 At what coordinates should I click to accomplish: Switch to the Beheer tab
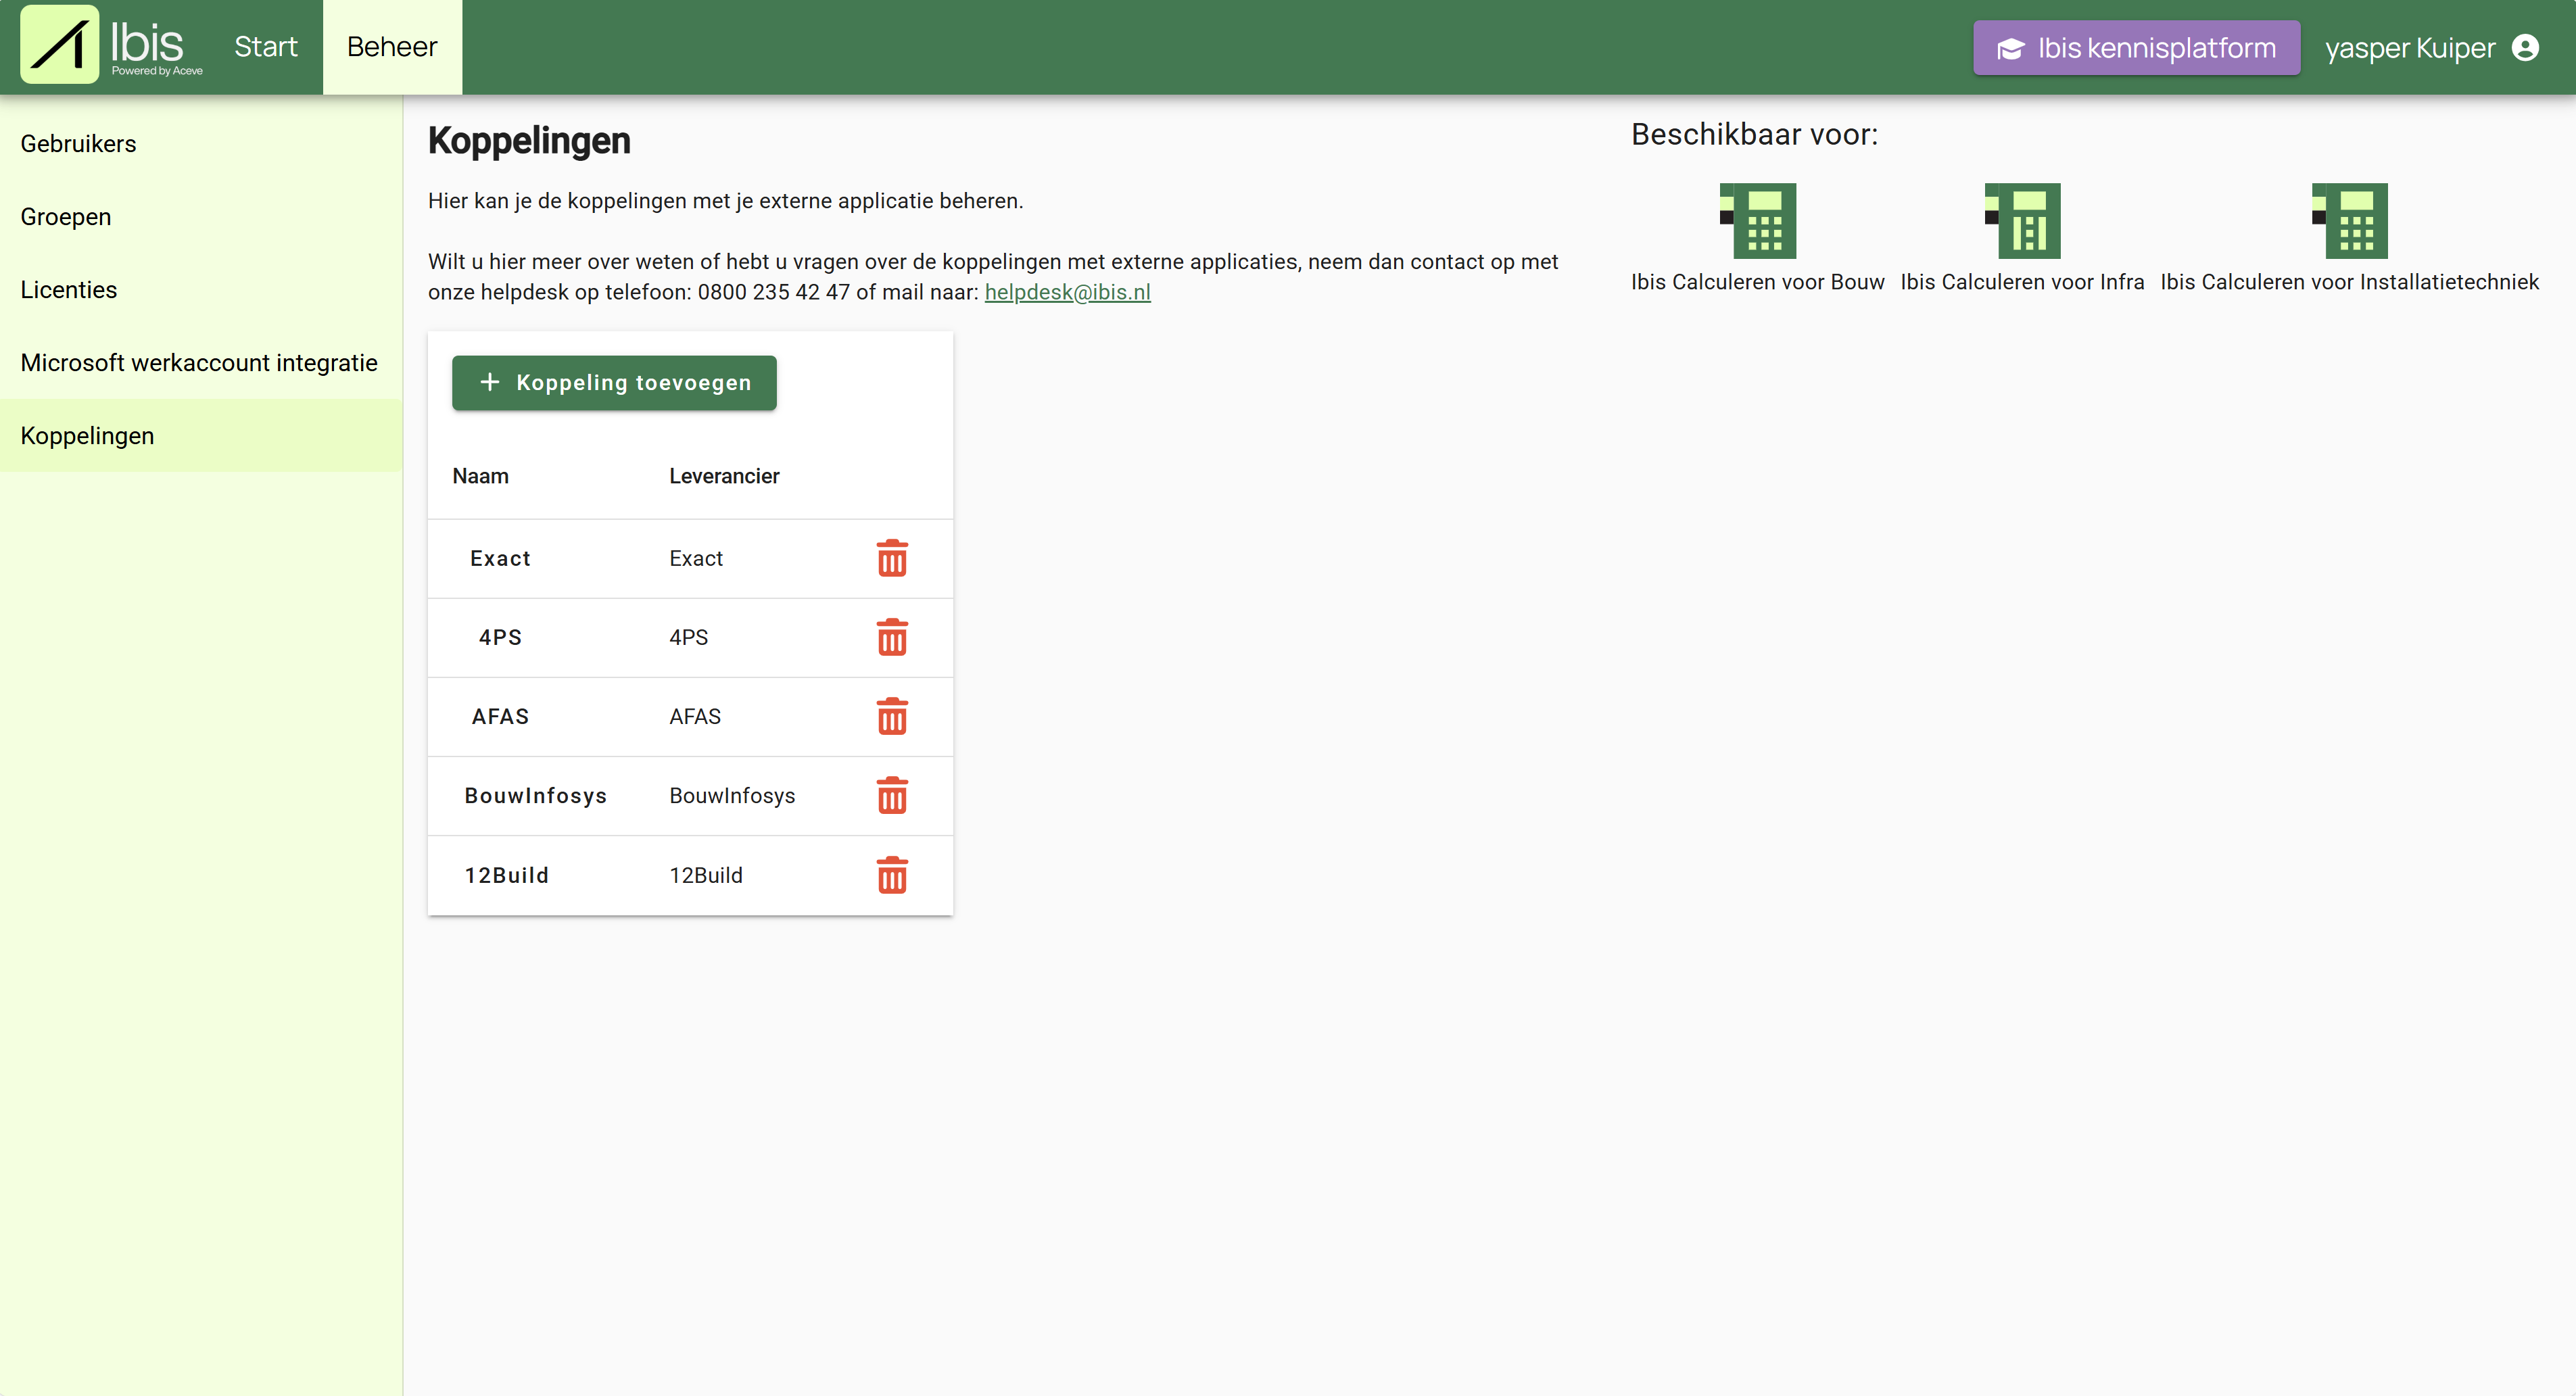pos(391,47)
